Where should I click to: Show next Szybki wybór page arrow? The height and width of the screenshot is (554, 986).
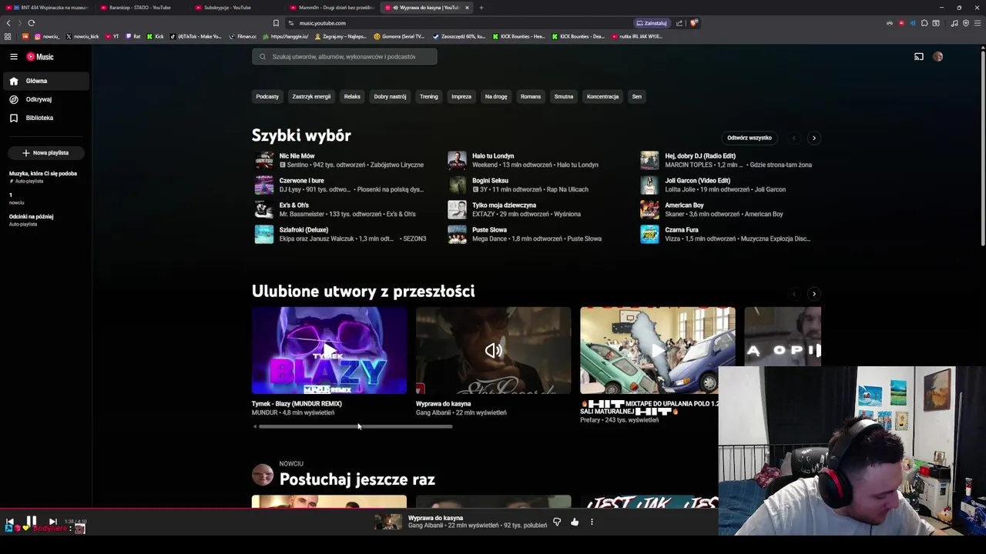point(814,138)
